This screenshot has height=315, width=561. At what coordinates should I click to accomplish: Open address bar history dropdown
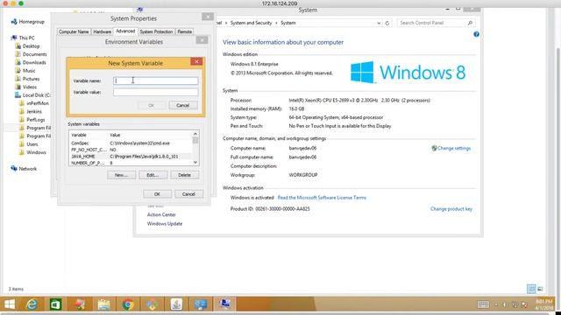click(379, 23)
